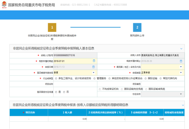Click 应纳税所得额 3=1×2 column header
The height and width of the screenshot is (129, 189).
pyautogui.click(x=144, y=112)
